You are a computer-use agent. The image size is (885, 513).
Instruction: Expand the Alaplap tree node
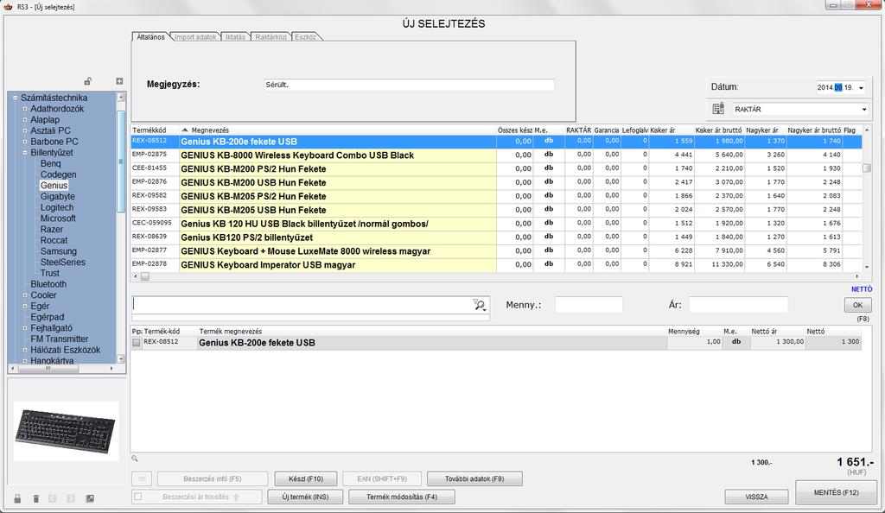pos(25,119)
